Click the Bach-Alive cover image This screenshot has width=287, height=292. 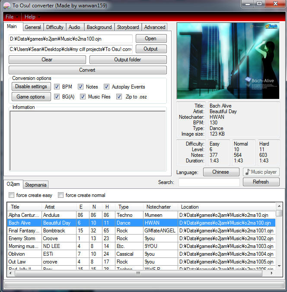[228, 61]
